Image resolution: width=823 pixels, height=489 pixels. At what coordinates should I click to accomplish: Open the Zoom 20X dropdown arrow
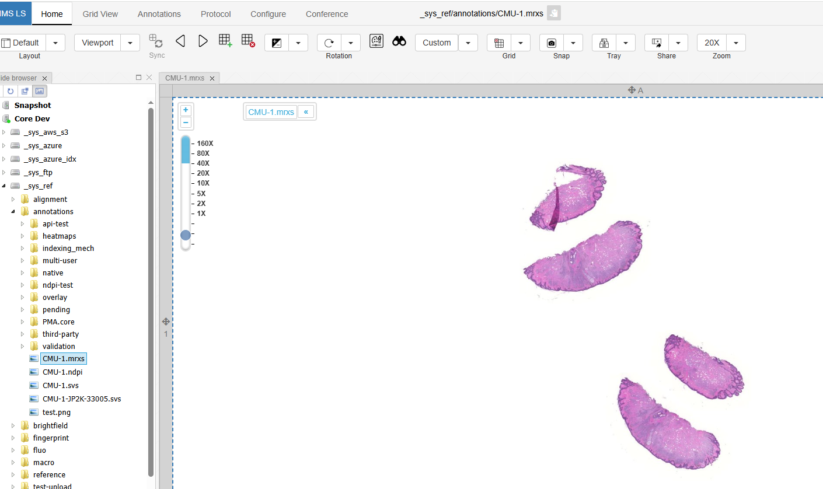pyautogui.click(x=735, y=43)
